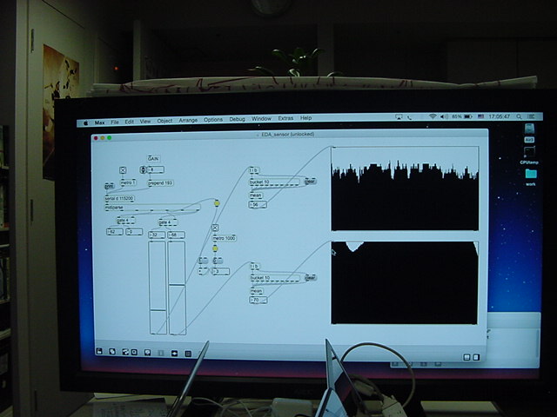The height and width of the screenshot is (417, 557).
Task: Toggle the checkbox above metro 1
Action: click(123, 170)
